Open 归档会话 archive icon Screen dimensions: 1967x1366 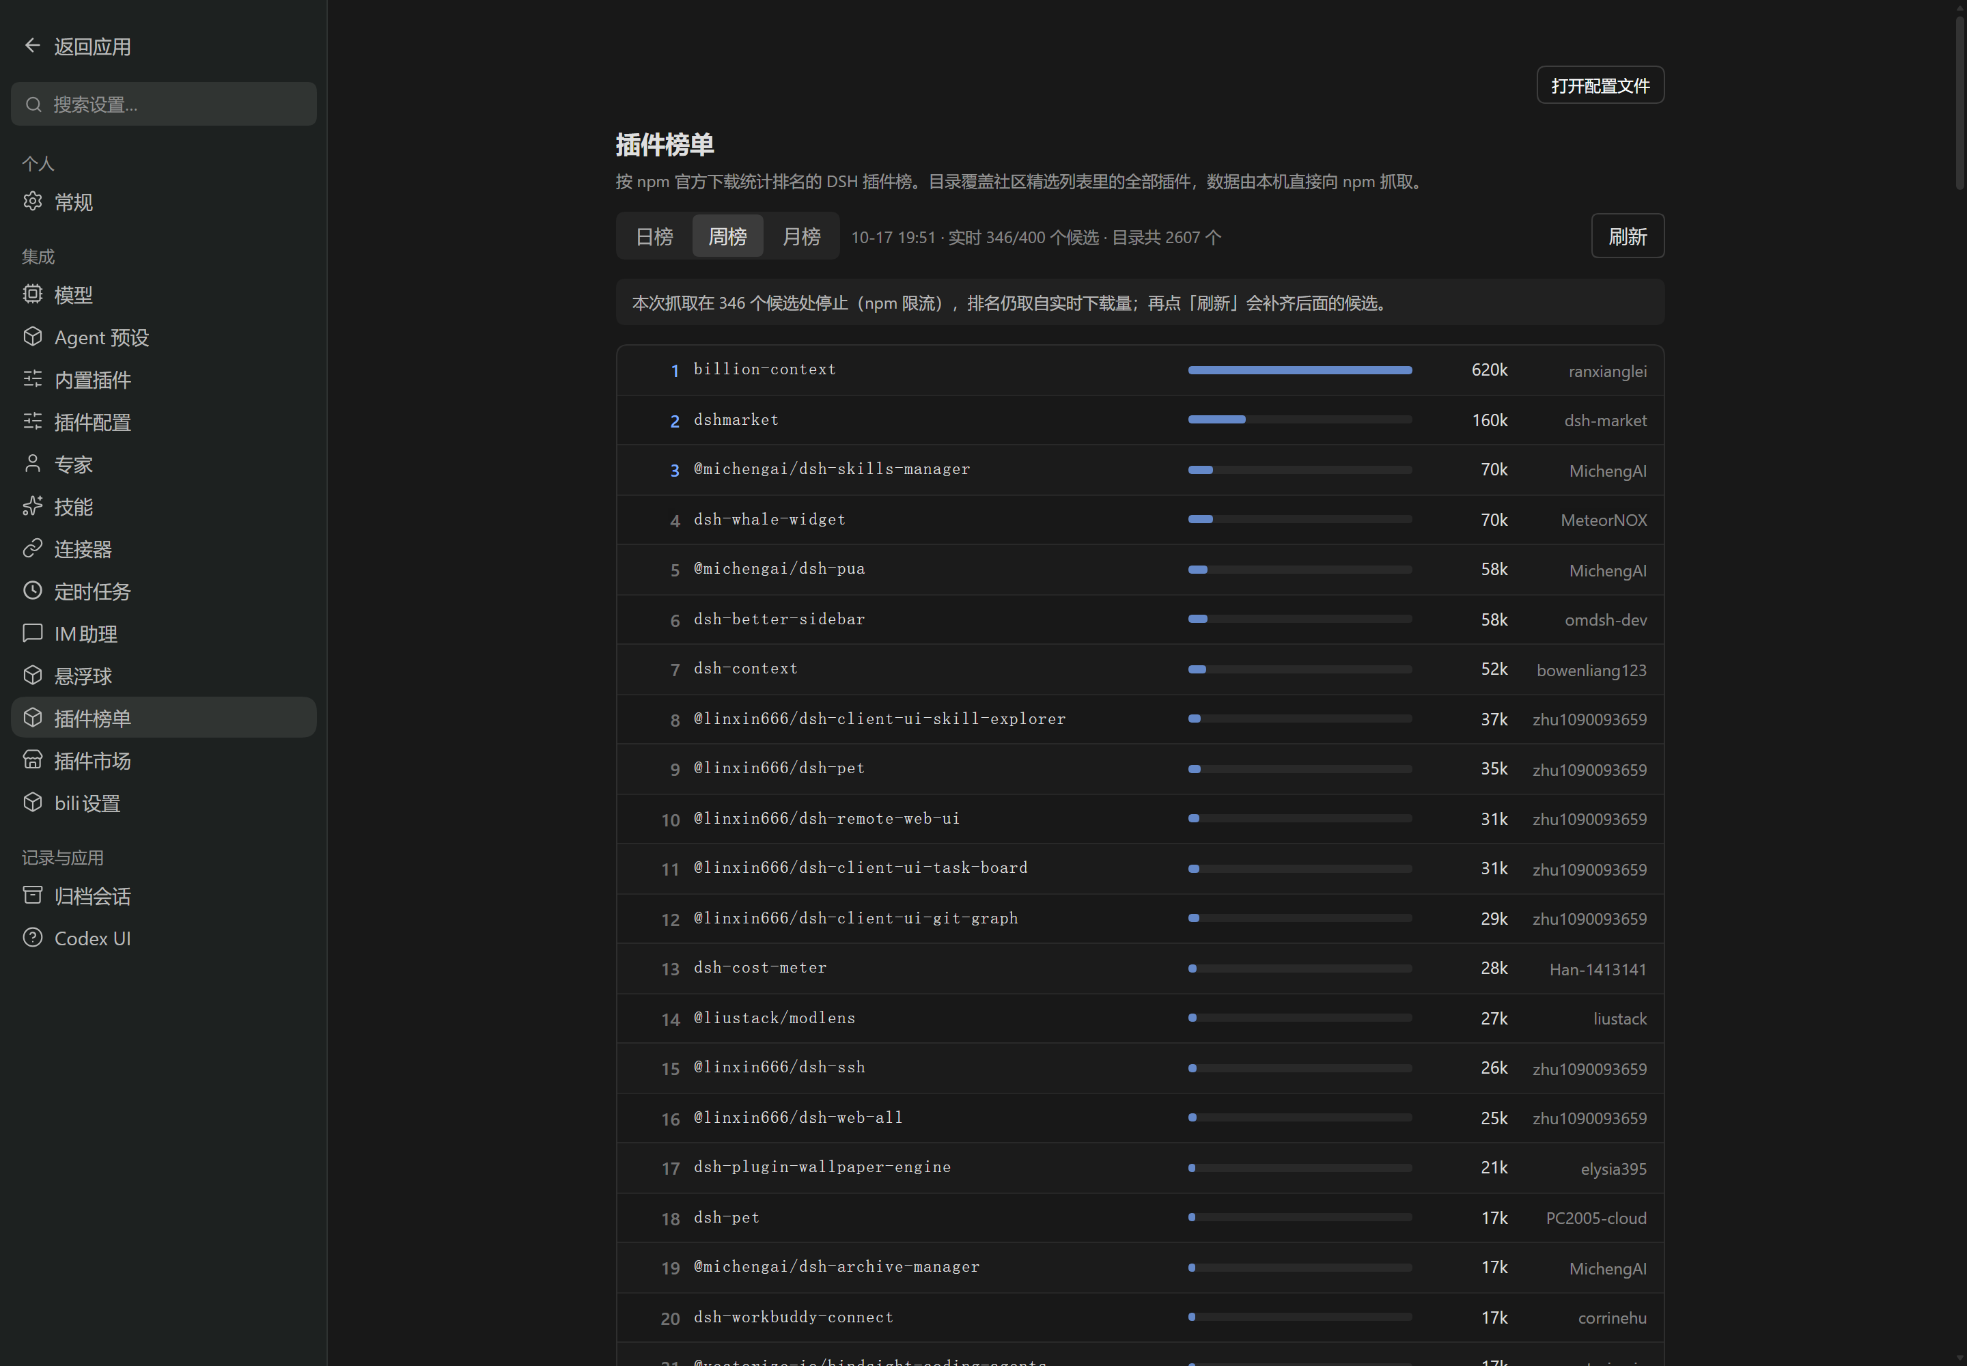33,895
